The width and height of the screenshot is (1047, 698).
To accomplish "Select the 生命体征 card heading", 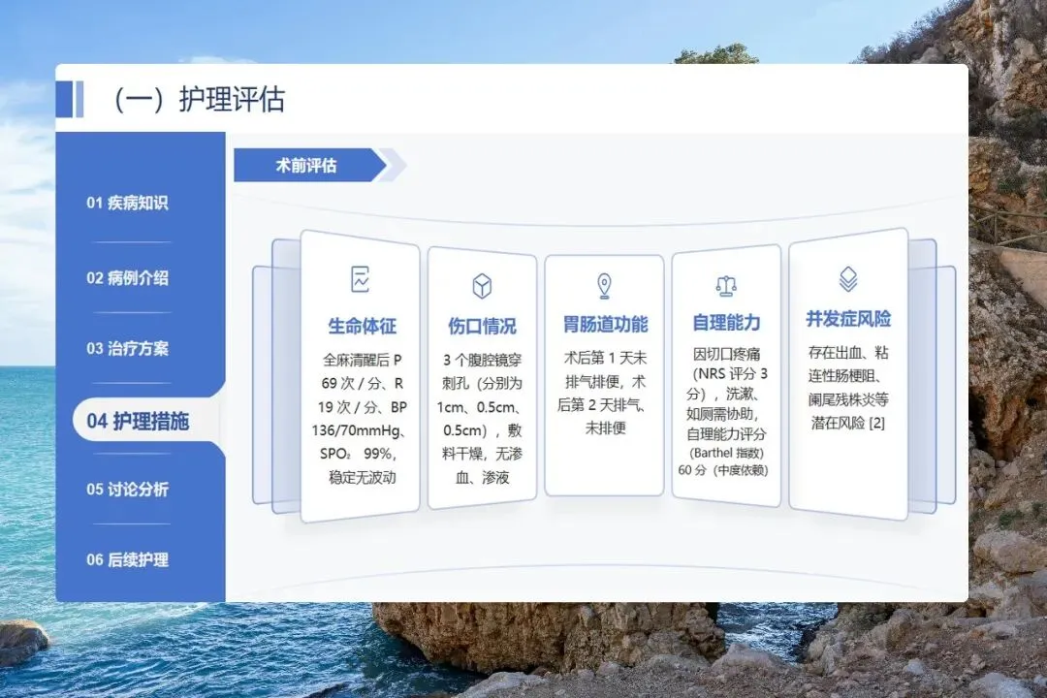I will tap(363, 326).
